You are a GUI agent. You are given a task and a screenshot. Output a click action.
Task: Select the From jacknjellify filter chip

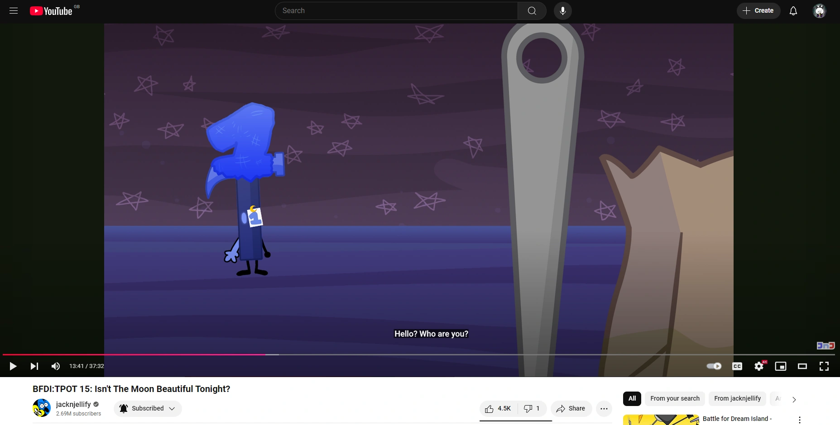click(737, 398)
